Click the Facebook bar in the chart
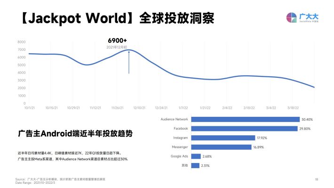 coord(244,129)
